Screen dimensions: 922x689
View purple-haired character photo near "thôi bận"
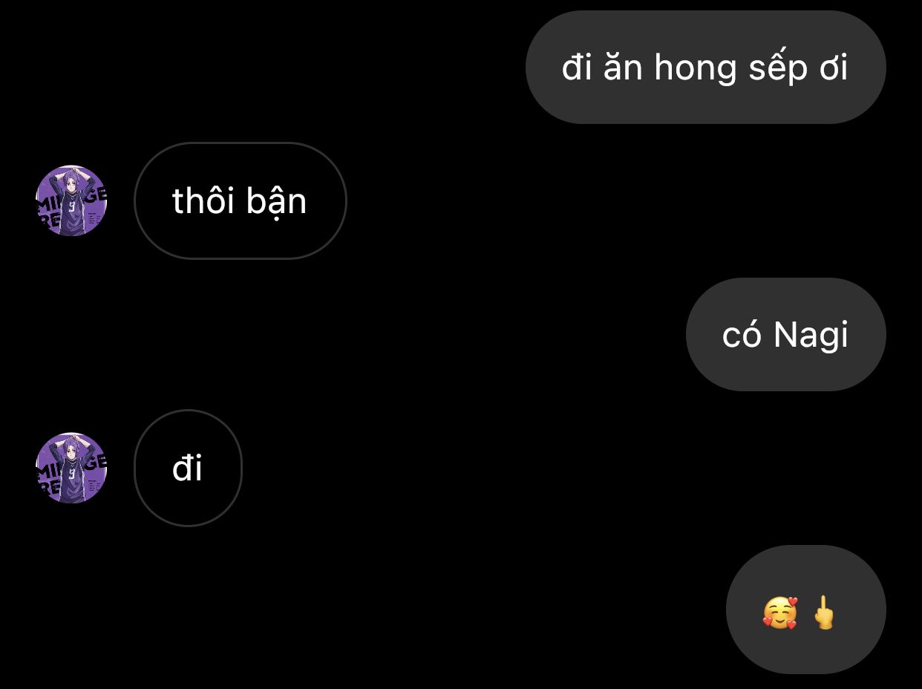pos(71,200)
